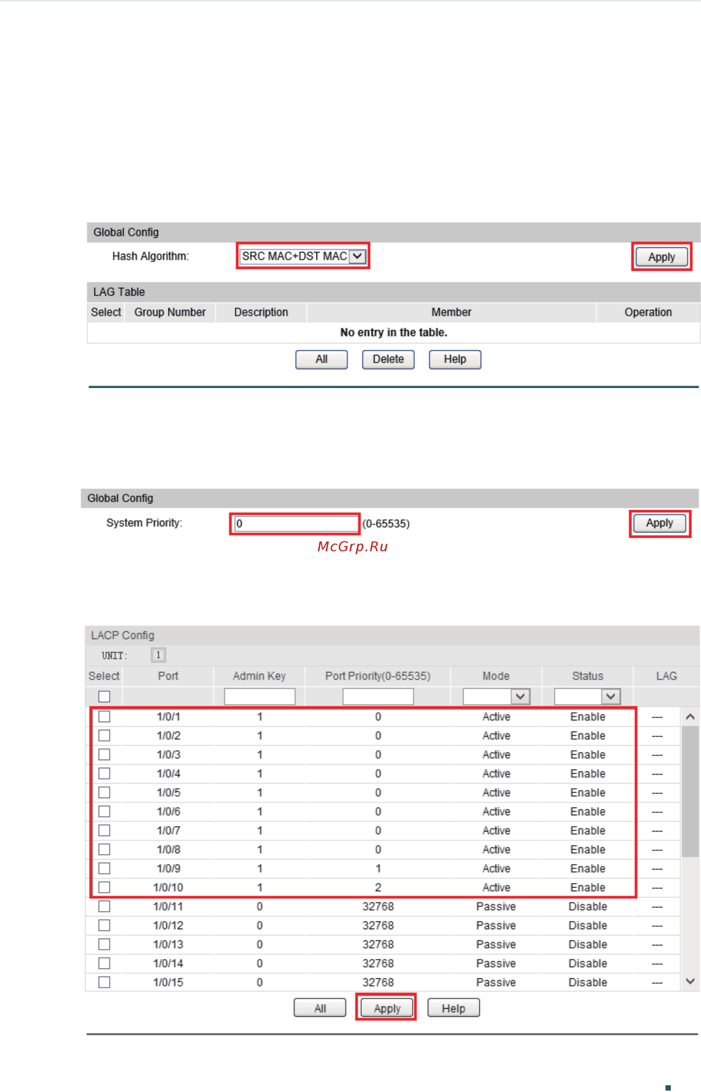
Task: Click the scroll up arrow of port list
Action: [x=690, y=717]
